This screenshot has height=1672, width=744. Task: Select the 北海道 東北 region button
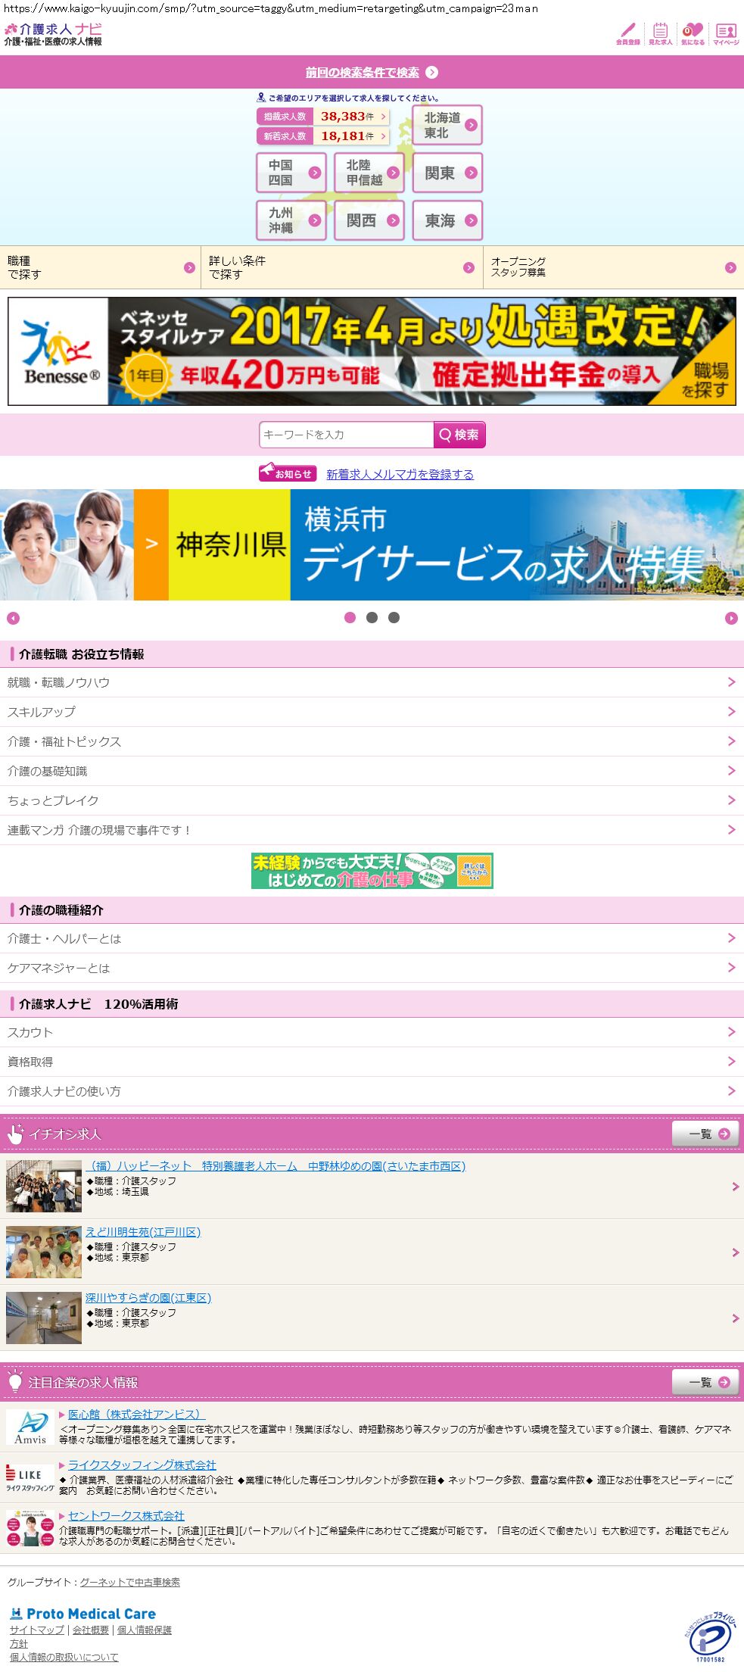tap(447, 125)
